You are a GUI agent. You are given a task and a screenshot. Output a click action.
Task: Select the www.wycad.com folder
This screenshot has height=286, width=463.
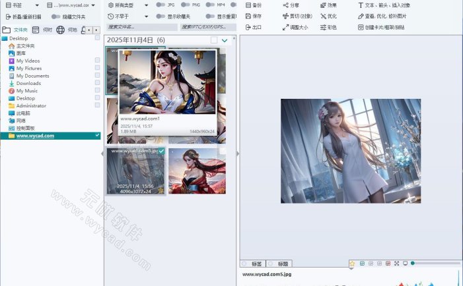pyautogui.click(x=50, y=136)
